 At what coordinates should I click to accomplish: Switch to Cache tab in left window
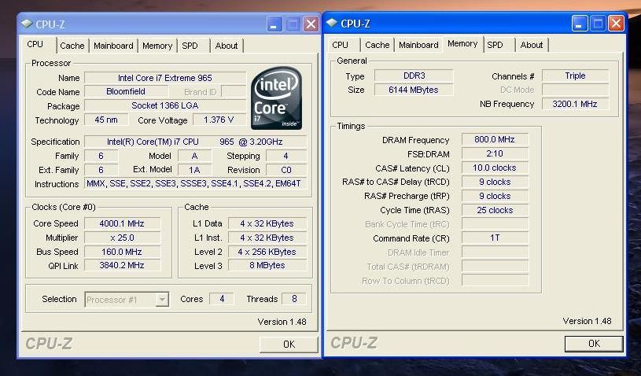tap(72, 46)
